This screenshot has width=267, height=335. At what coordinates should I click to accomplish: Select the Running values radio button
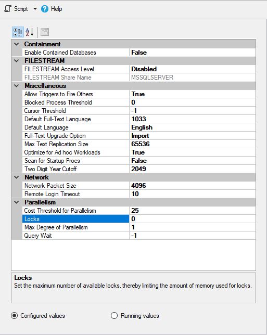114,316
